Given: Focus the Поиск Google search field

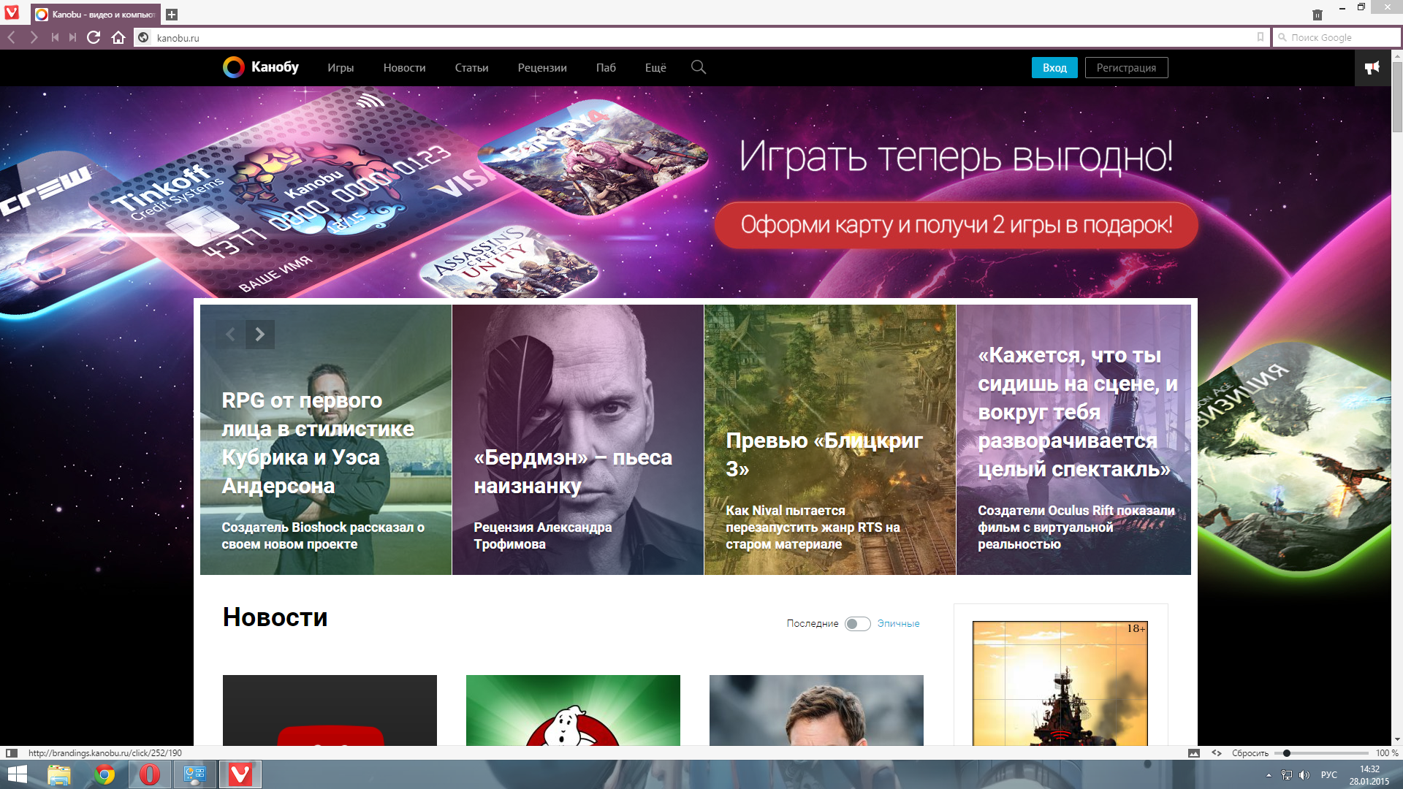Looking at the screenshot, I should [1337, 37].
